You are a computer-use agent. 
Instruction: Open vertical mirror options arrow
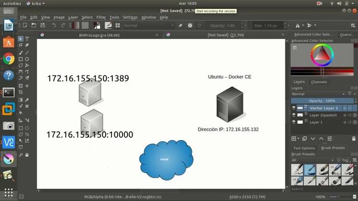tap(315, 25)
